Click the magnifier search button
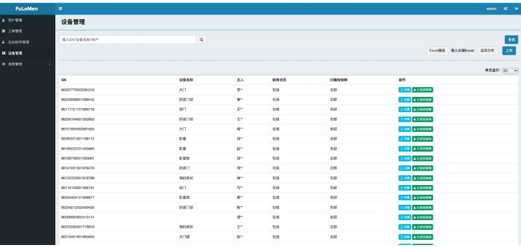 point(201,40)
